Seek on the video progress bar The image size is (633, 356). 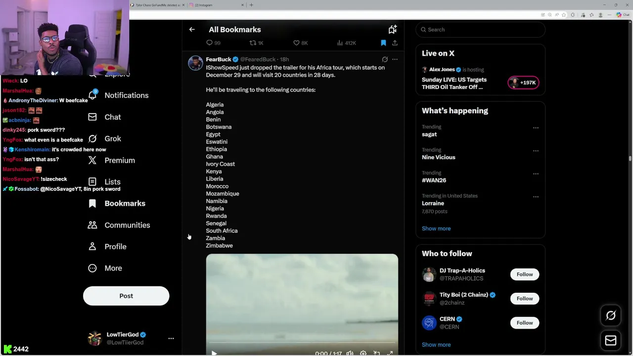(302, 342)
